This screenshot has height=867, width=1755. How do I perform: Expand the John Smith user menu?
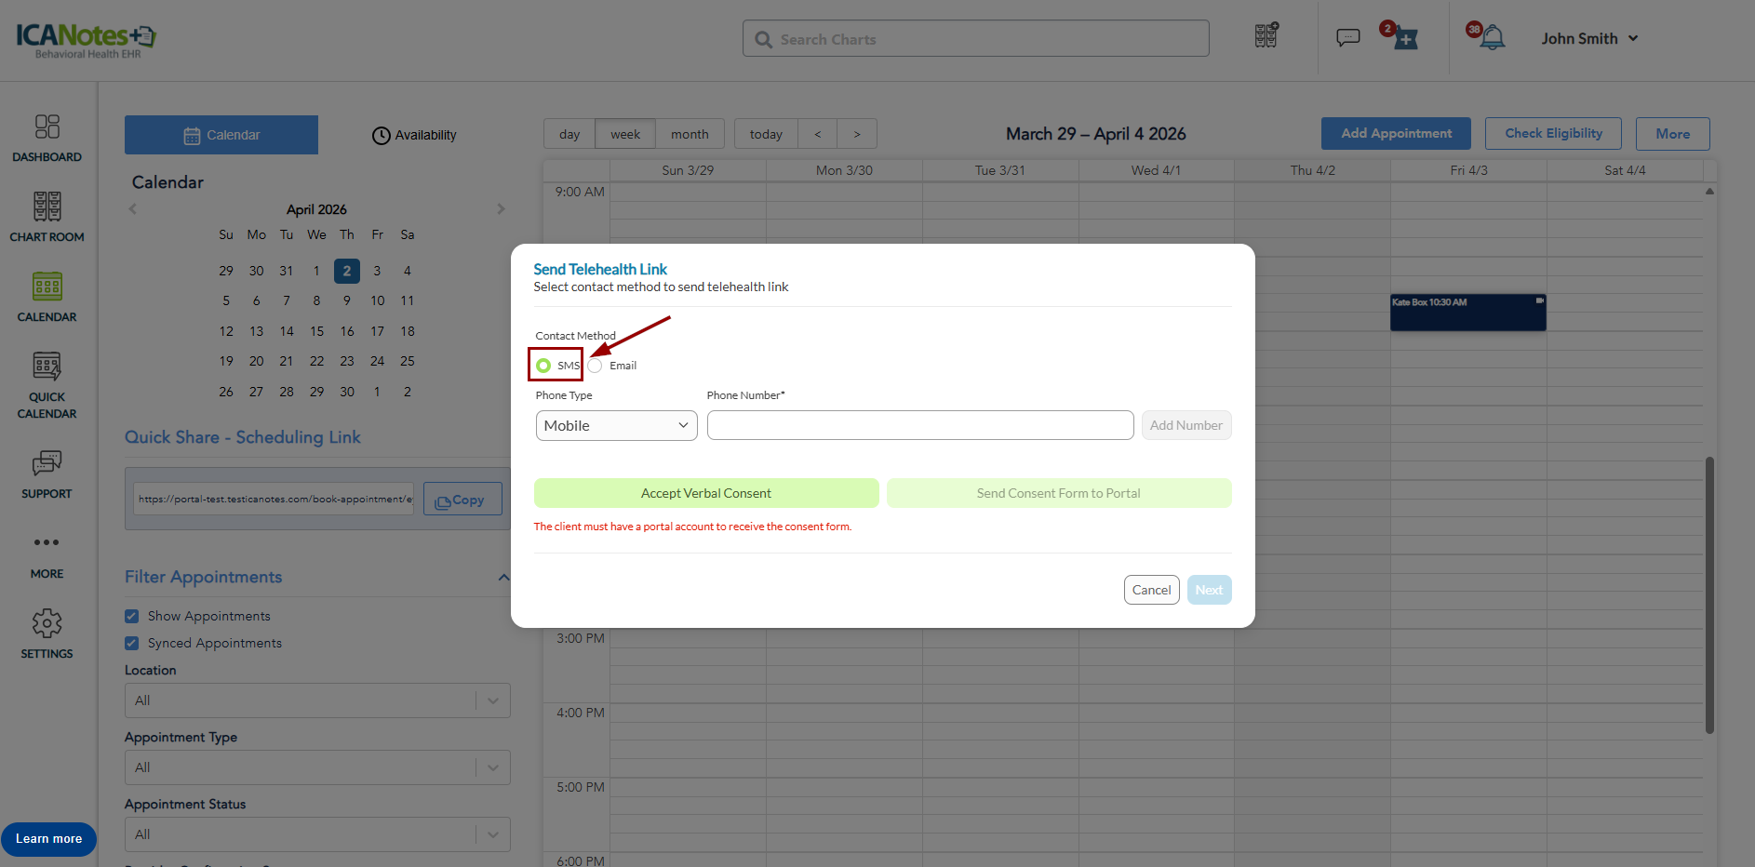pyautogui.click(x=1589, y=39)
